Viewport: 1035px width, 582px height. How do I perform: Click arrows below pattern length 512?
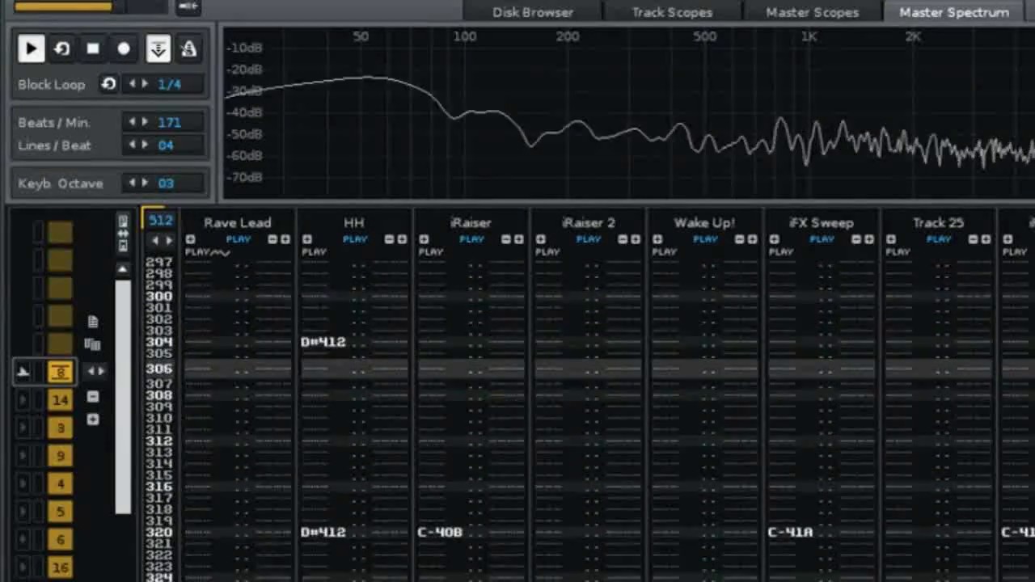coord(163,240)
